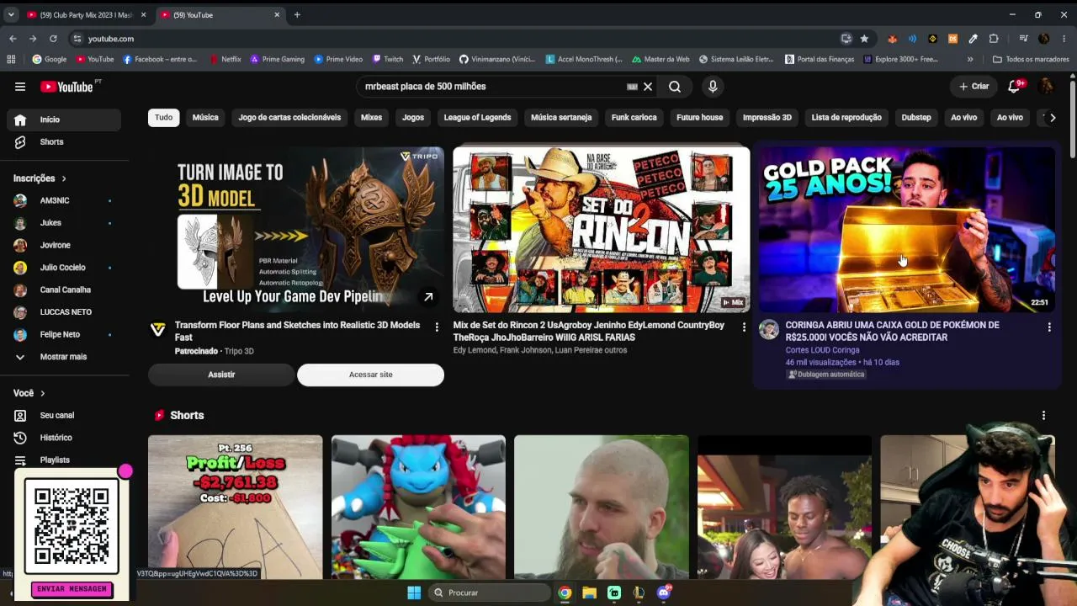Select the Música filter chip
The image size is (1077, 606).
(205, 118)
